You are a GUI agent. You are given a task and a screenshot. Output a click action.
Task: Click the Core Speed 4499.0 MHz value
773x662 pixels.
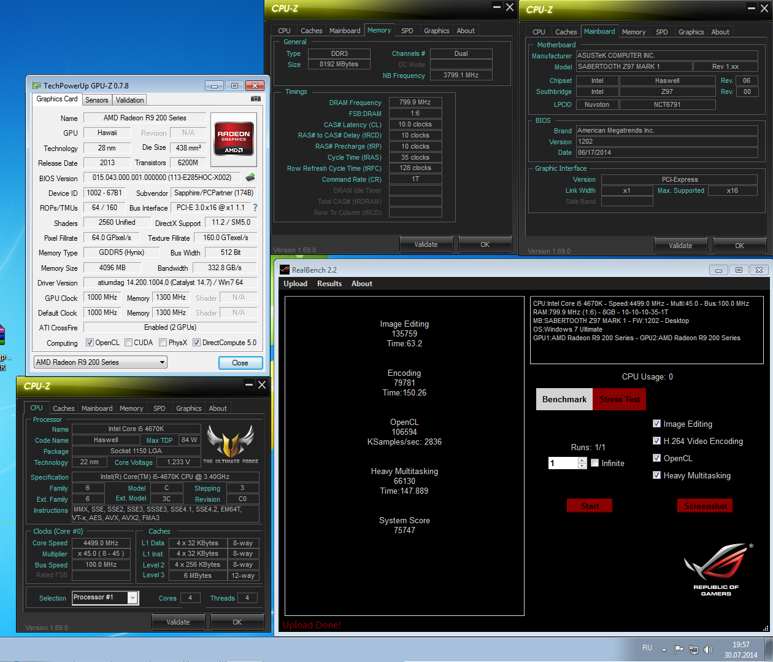click(101, 543)
